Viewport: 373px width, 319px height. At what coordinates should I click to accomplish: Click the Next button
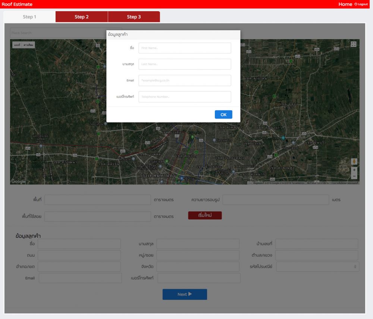pyautogui.click(x=185, y=294)
